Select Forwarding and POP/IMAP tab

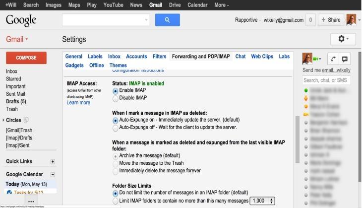pos(201,57)
